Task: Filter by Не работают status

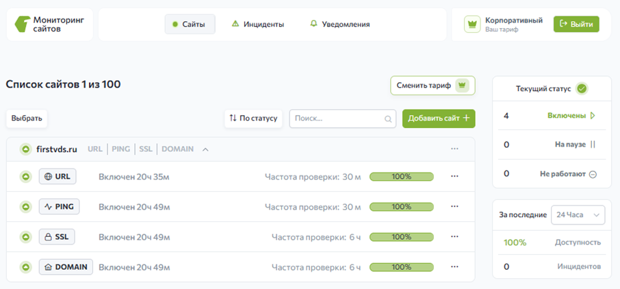Action: (552, 174)
